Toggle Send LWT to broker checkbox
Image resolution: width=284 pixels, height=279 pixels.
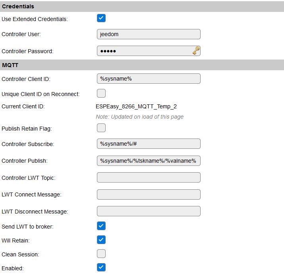[101, 226]
